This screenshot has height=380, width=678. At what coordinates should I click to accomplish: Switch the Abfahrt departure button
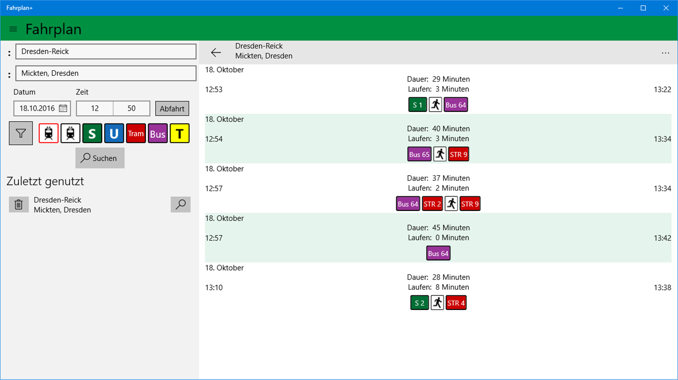[172, 109]
